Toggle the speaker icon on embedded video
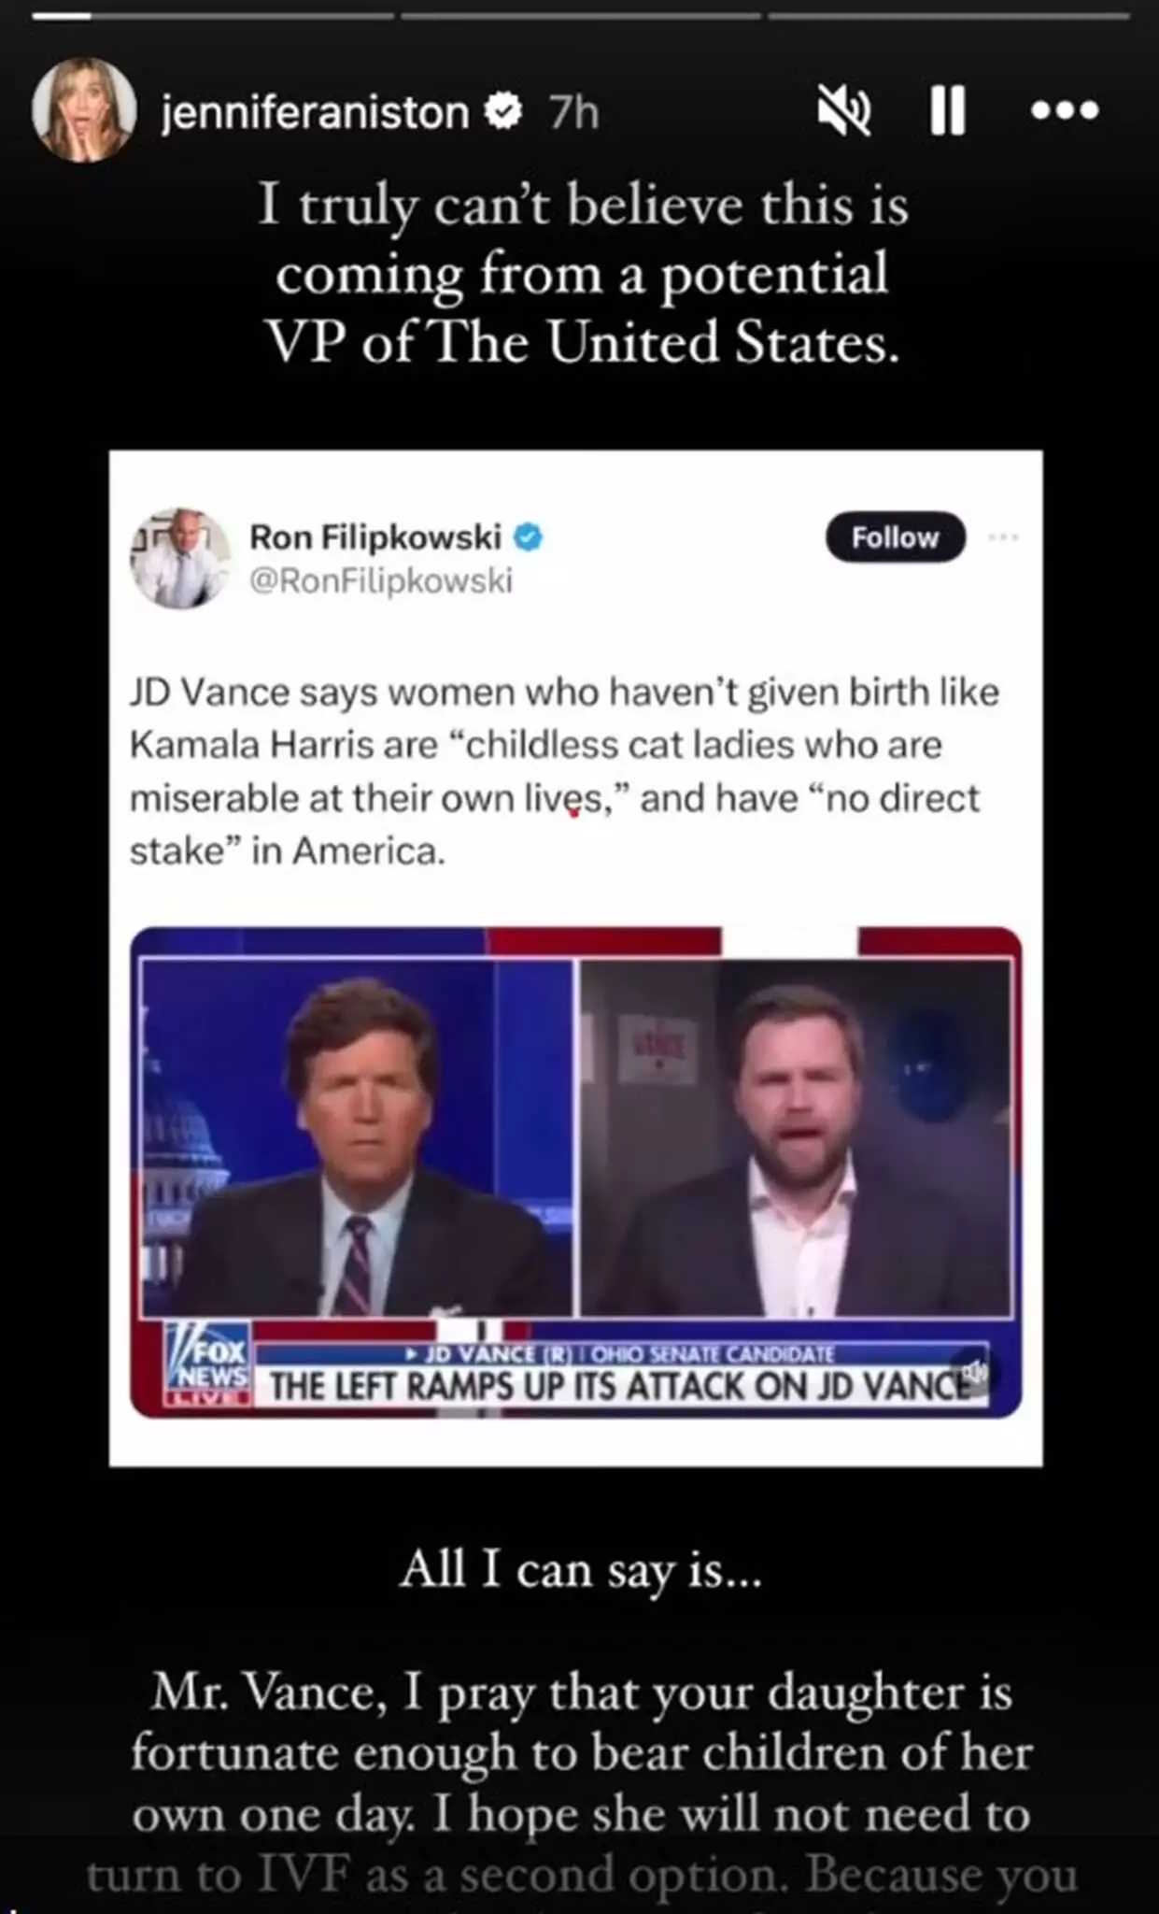This screenshot has width=1159, height=1914. [x=974, y=1373]
